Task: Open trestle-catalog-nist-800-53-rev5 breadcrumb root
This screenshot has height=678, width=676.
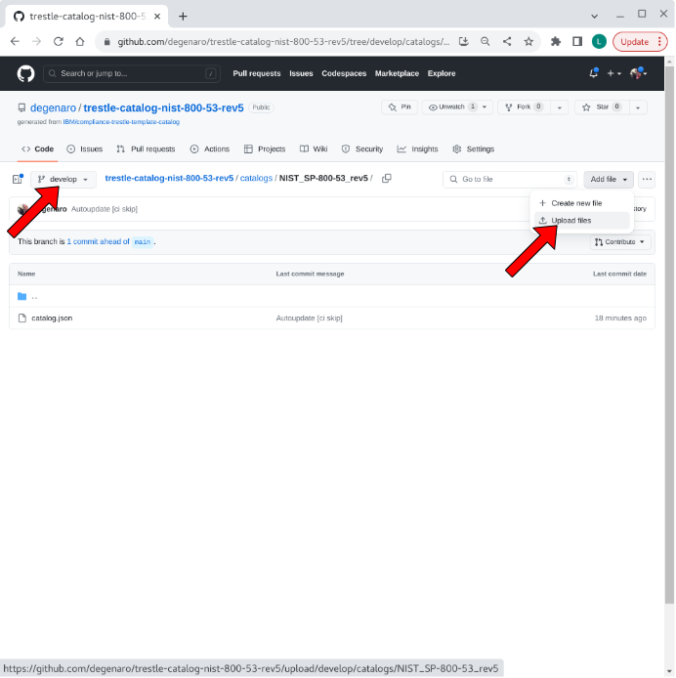Action: click(x=169, y=178)
